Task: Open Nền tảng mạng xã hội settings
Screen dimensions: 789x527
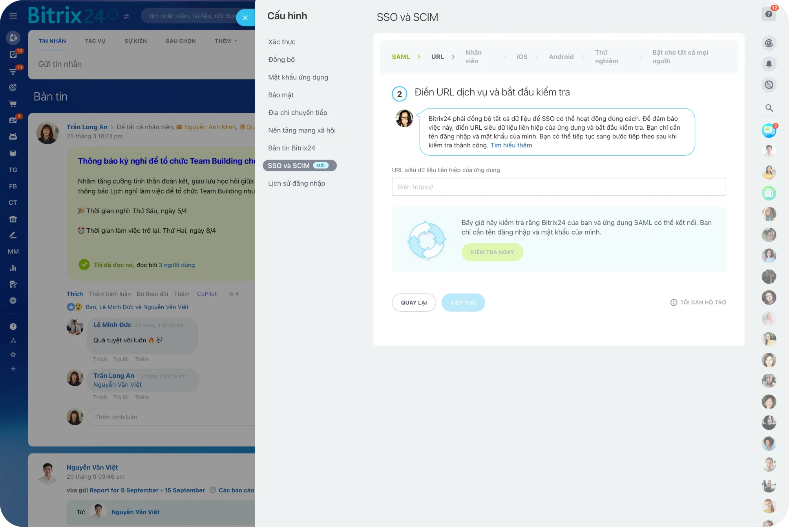Action: point(301,130)
